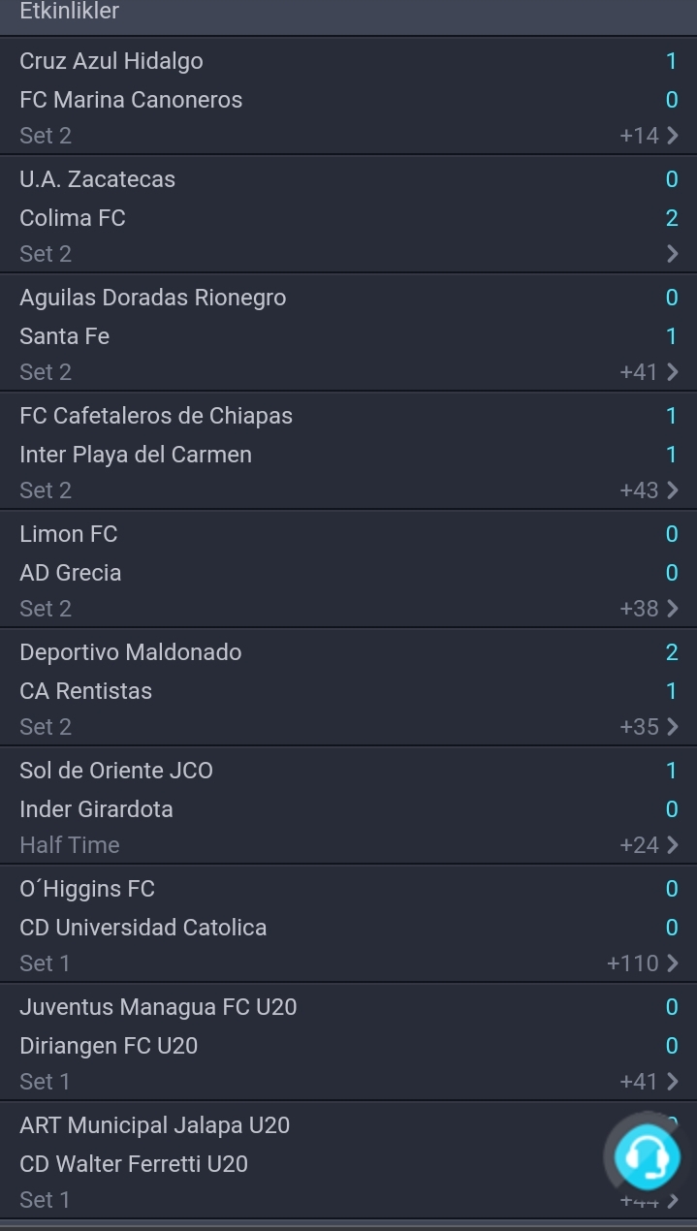Expand the Cruz Azul Hidalgo match chevron arrow
697x1231 pixels.
(673, 136)
